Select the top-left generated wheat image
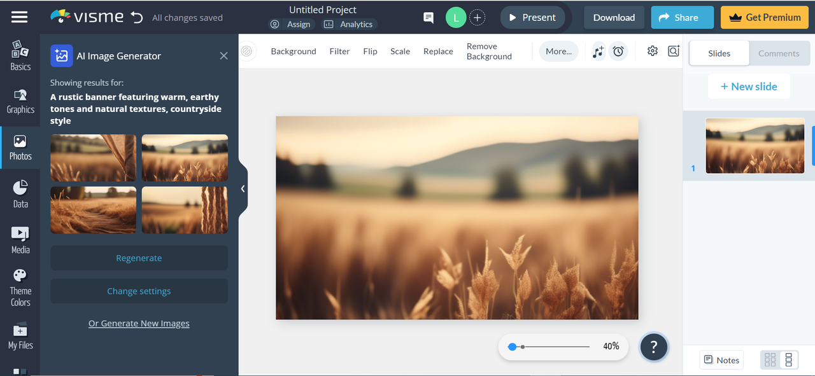Viewport: 815px width, 376px height. pos(93,158)
